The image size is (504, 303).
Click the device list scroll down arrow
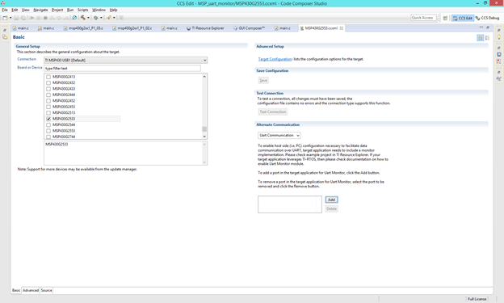pyautogui.click(x=204, y=137)
